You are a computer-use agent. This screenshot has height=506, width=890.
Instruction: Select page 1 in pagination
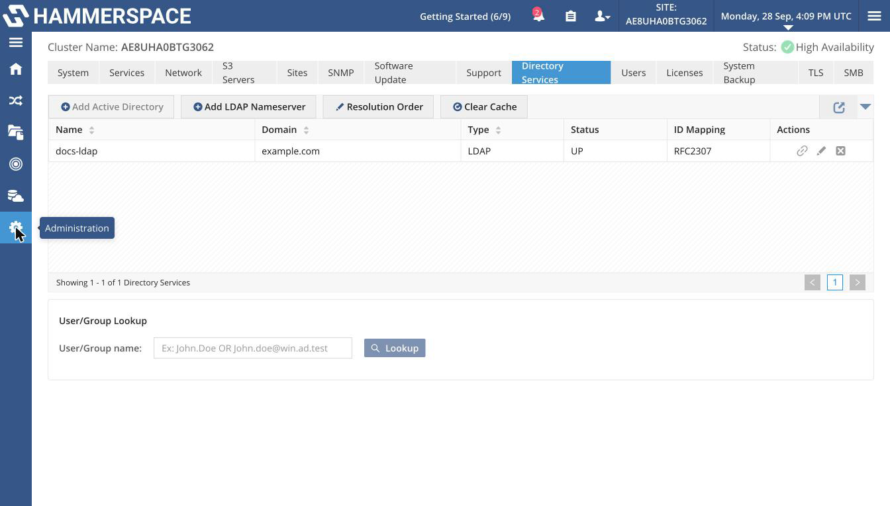(x=835, y=282)
